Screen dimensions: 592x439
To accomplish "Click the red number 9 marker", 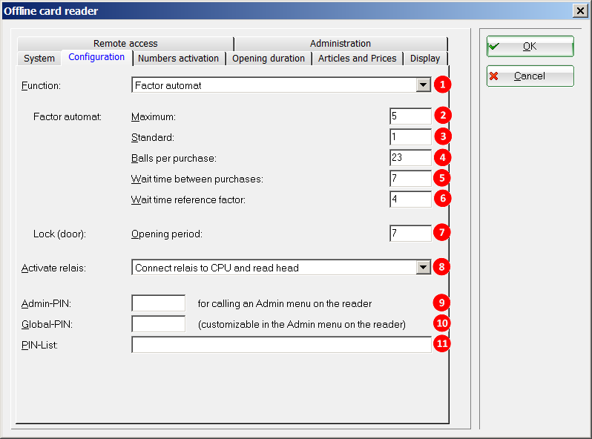I will [442, 303].
